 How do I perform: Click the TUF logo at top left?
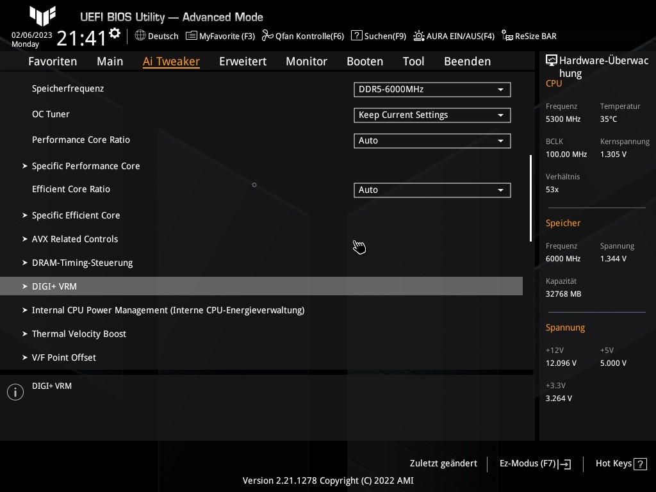click(42, 16)
